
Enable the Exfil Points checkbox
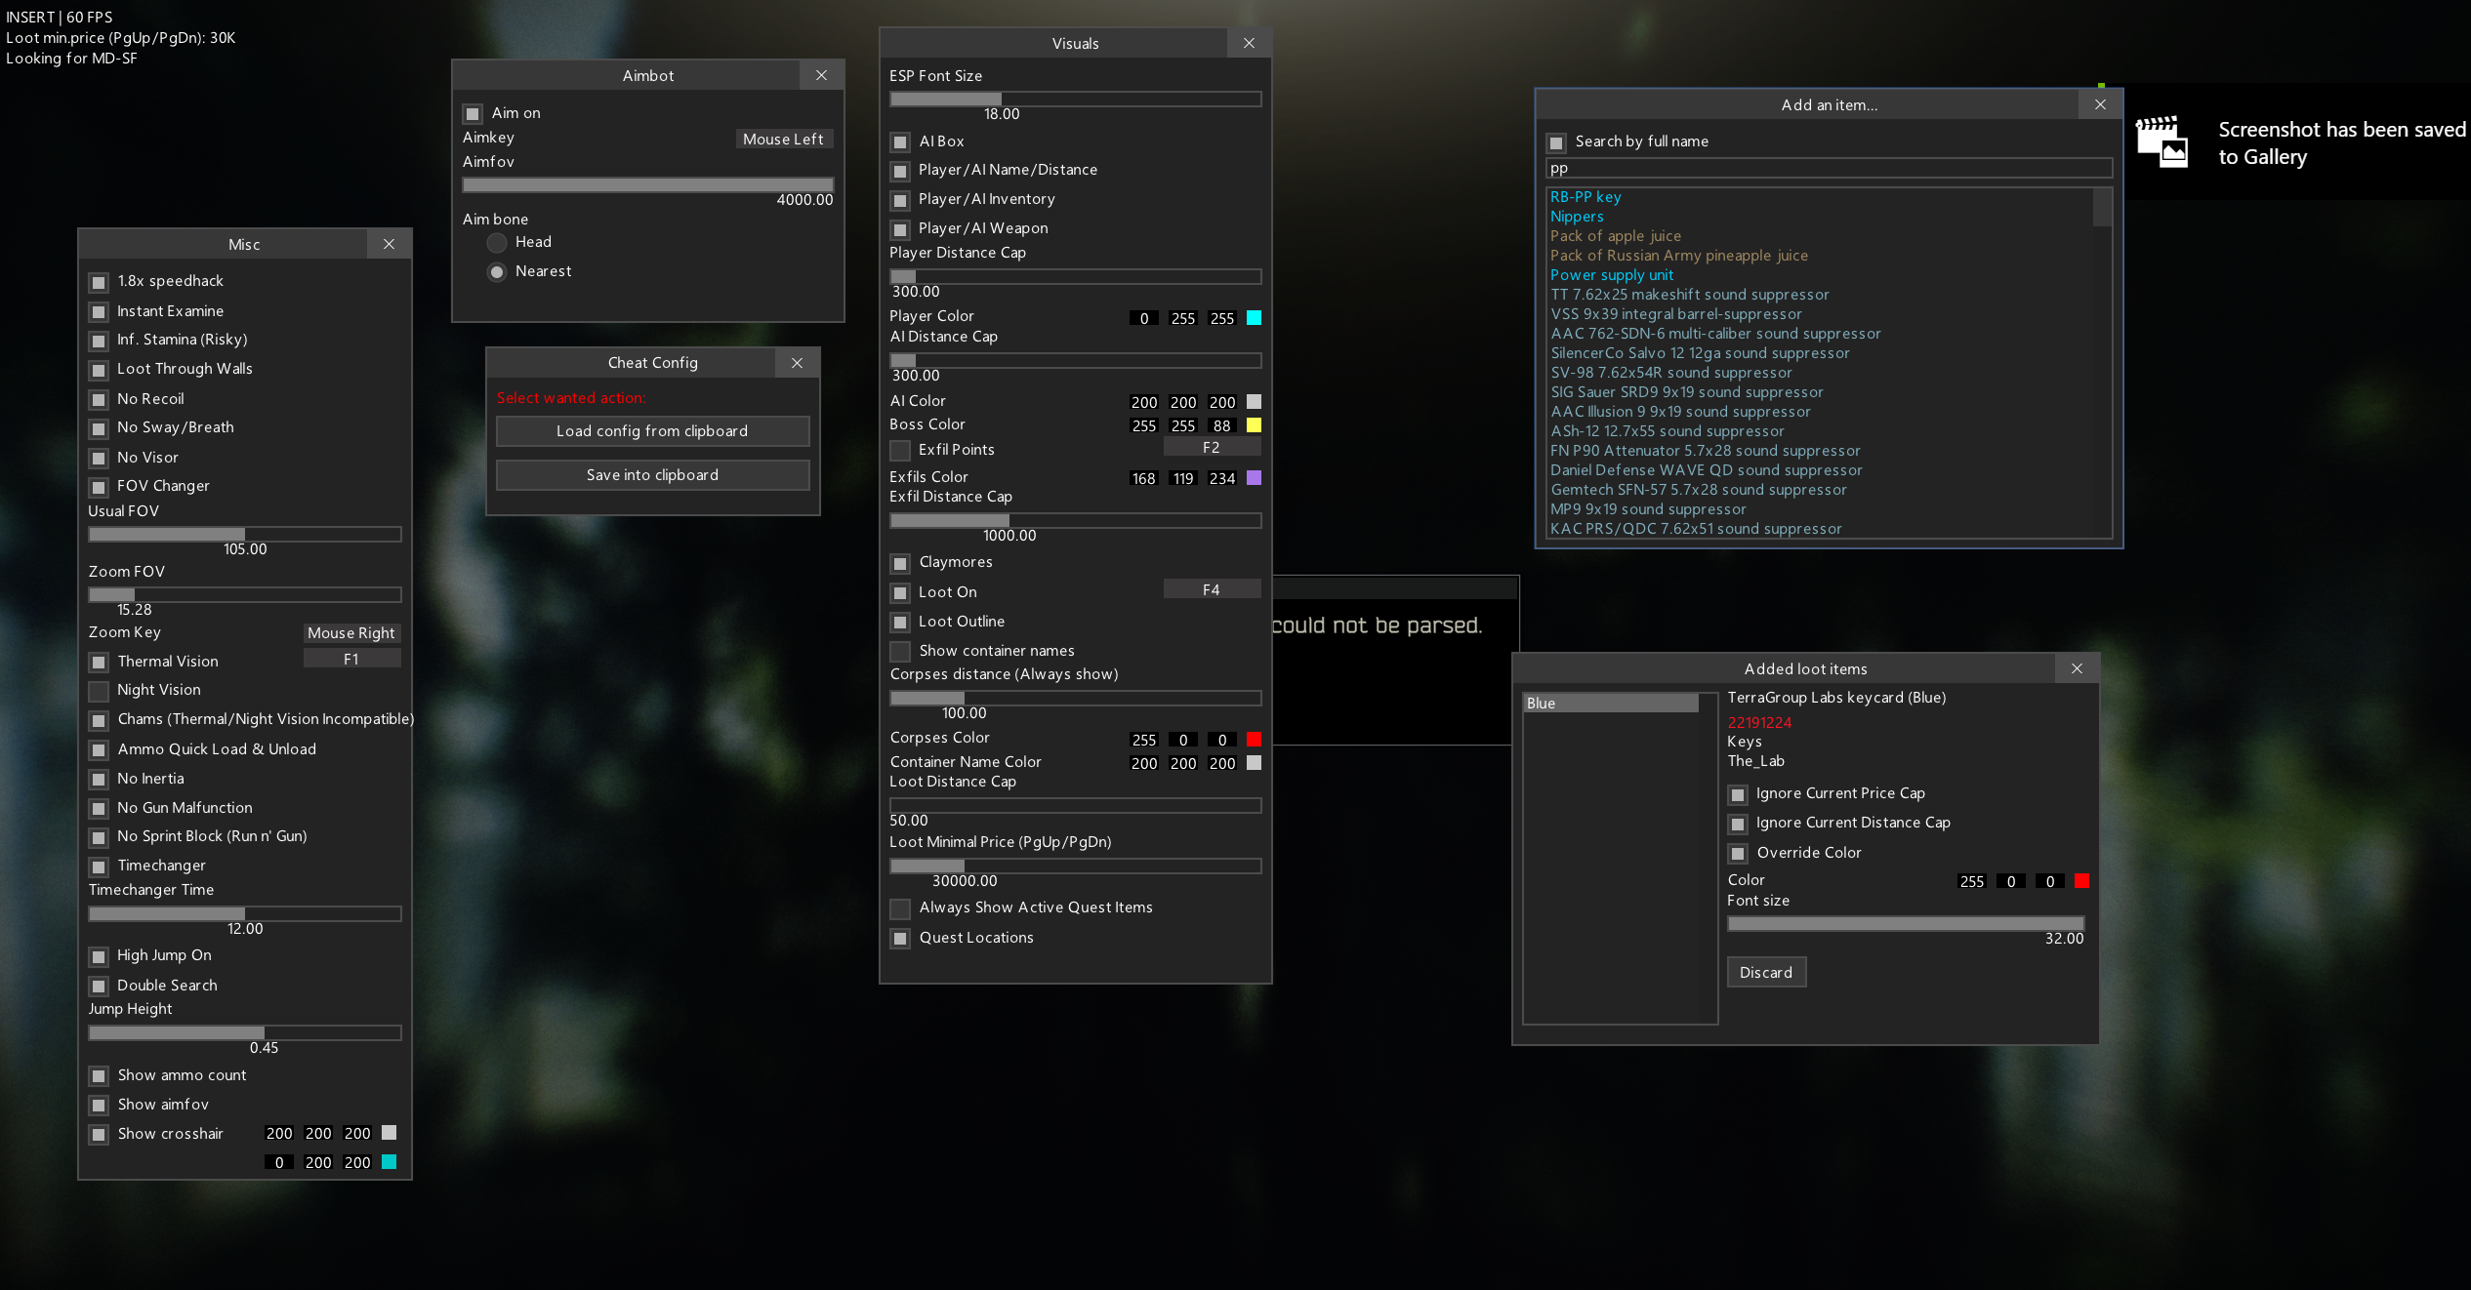[x=900, y=450]
